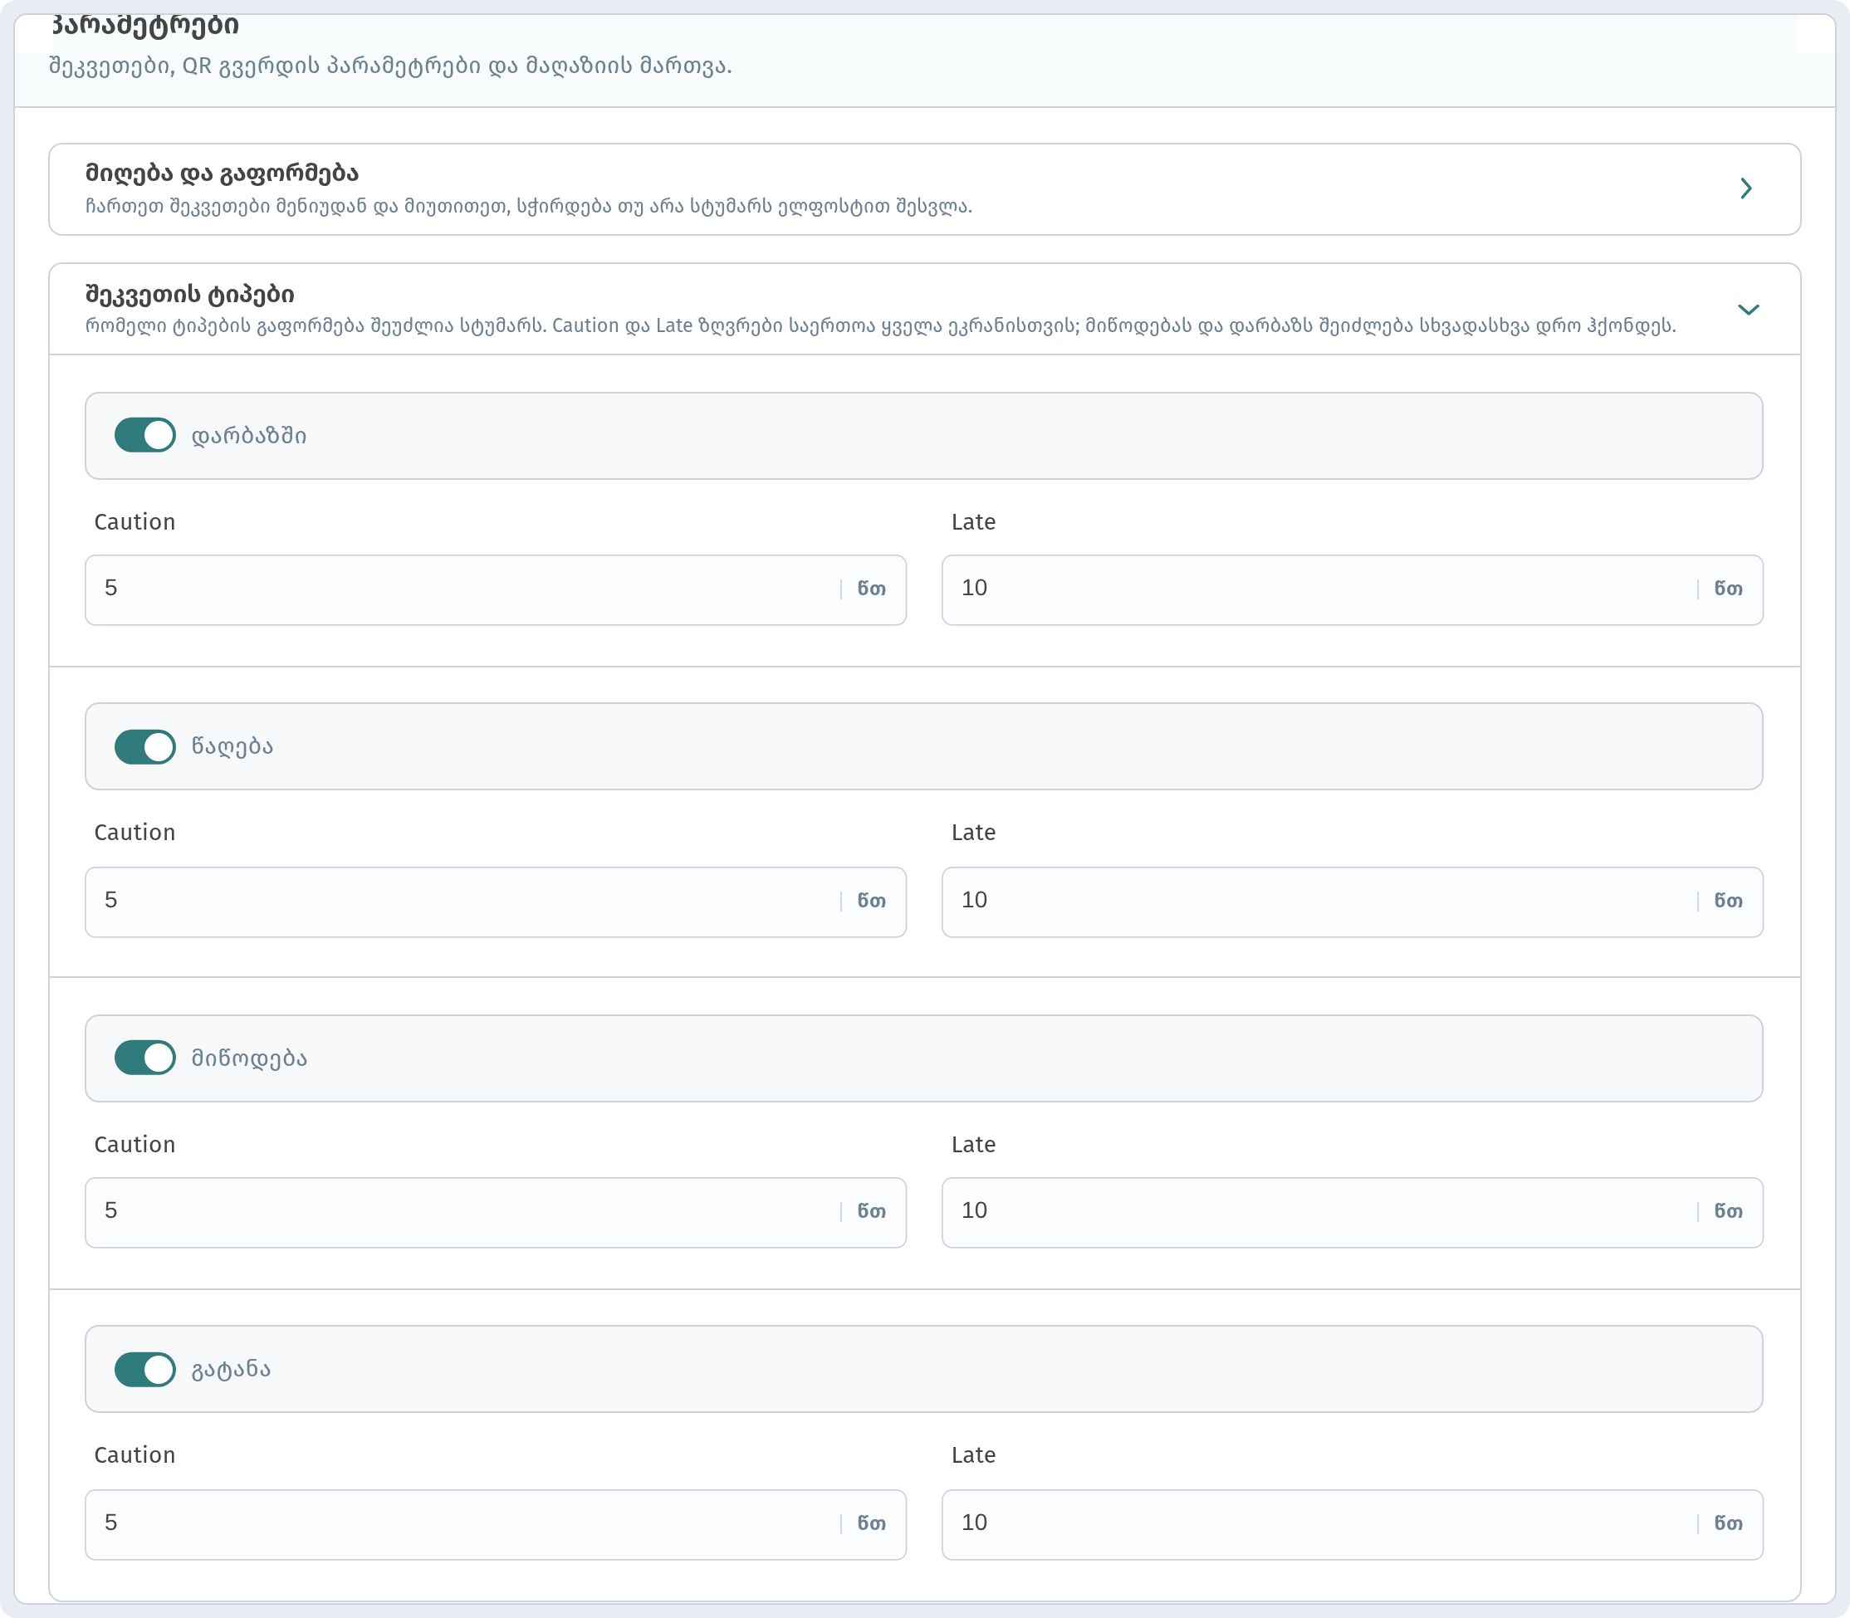The image size is (1850, 1618).
Task: Select the მიწოდება Caution field
Action: [x=496, y=1213]
